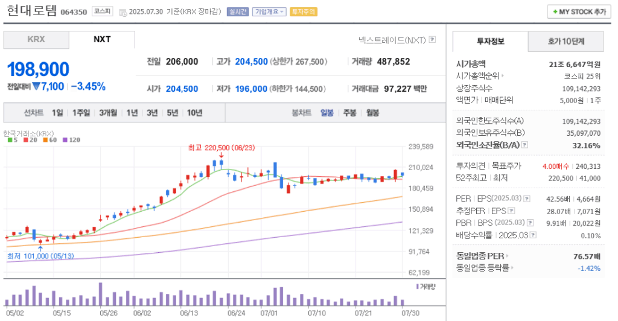Select the 월봉 candlestick chart
Viewport: 618px width, 321px height.
(x=372, y=113)
